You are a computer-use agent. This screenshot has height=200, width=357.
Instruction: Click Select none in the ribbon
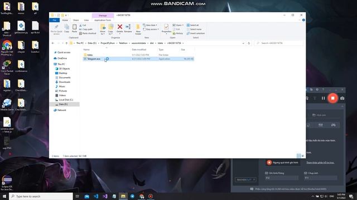click(x=194, y=29)
